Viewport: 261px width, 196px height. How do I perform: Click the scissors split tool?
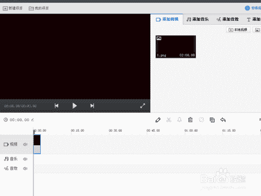coord(169,120)
